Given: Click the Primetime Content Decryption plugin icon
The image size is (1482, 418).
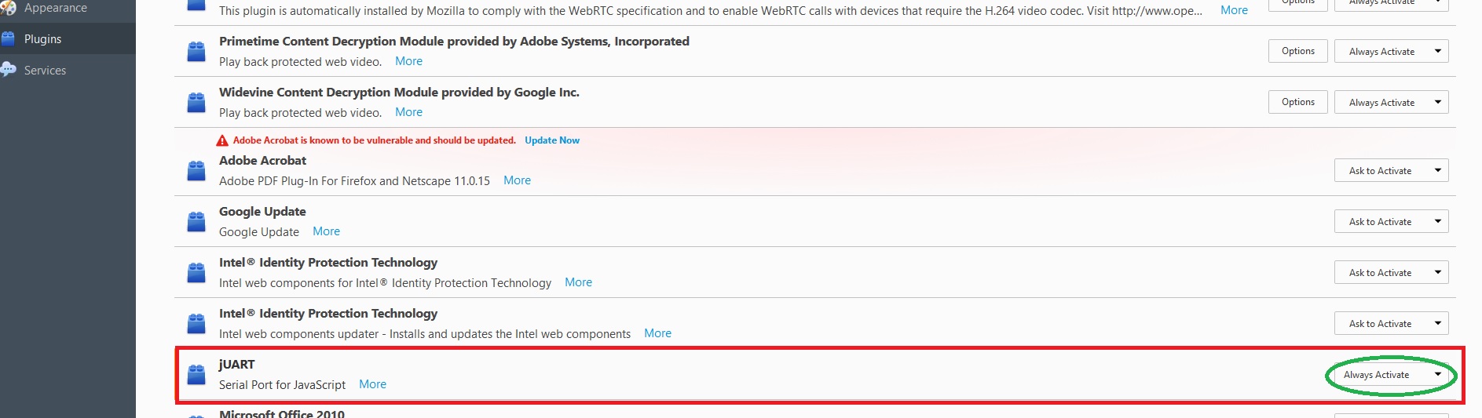Looking at the screenshot, I should (x=196, y=51).
